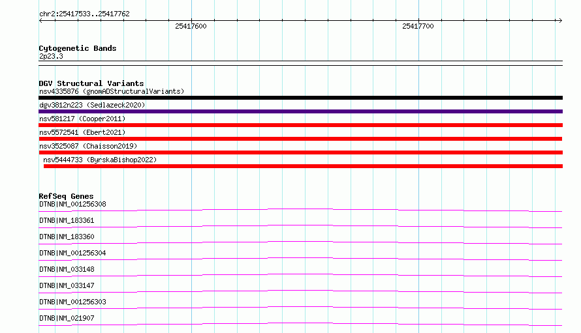Click the magenta line of DTNB|NM_183360
The image size is (581, 333).
300,242
